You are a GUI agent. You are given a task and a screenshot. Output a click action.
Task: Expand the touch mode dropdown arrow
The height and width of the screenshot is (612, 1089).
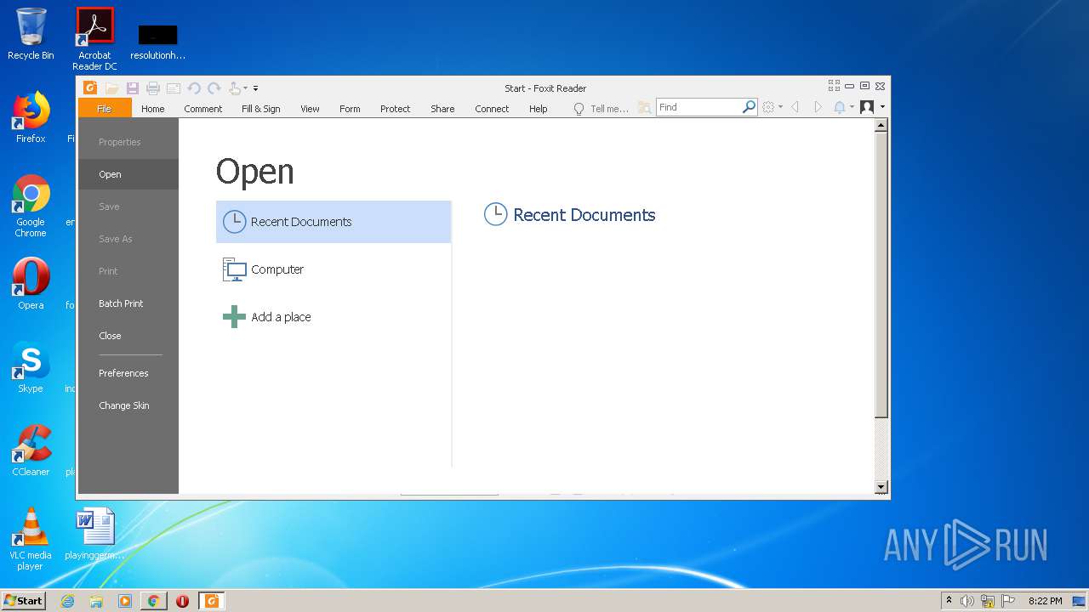tap(246, 88)
